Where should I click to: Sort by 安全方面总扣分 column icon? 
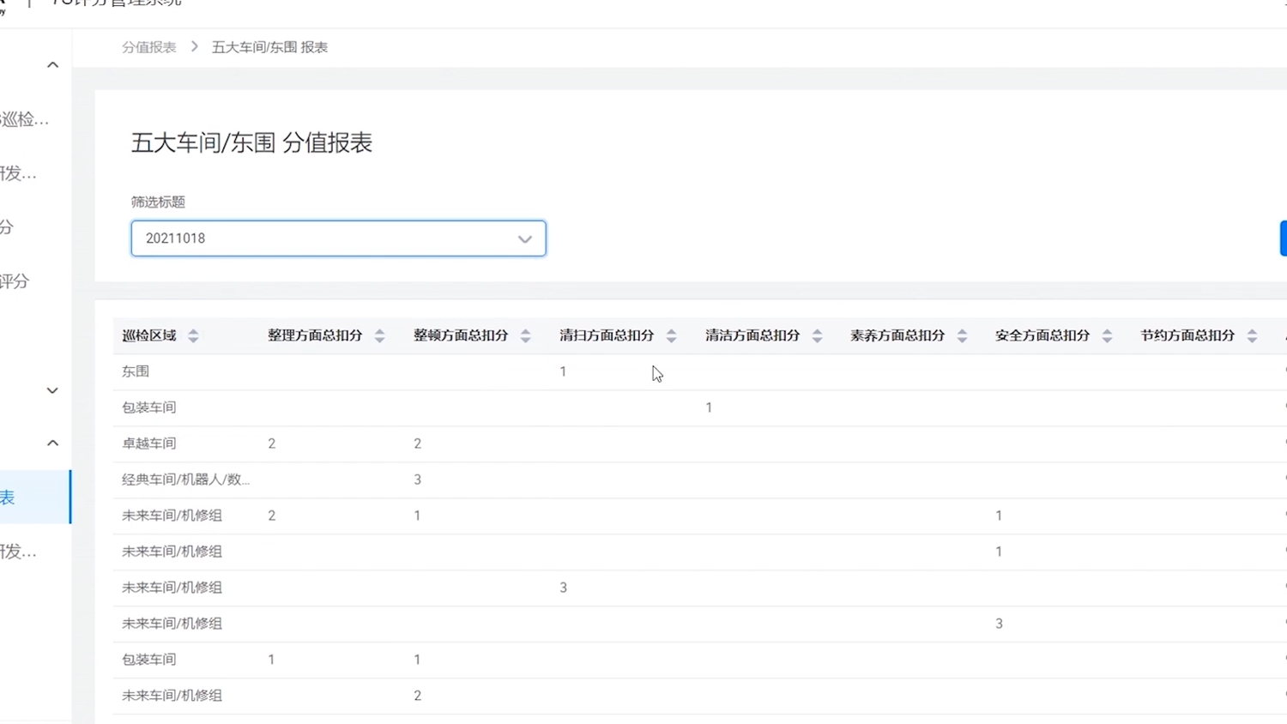tap(1107, 335)
